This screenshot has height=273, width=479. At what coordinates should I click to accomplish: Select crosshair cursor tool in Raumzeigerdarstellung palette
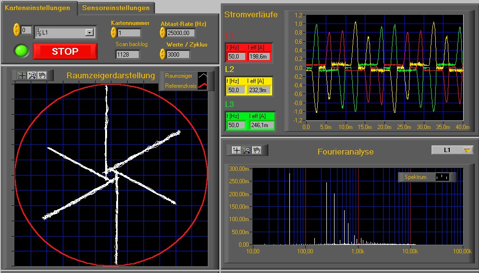[22, 75]
